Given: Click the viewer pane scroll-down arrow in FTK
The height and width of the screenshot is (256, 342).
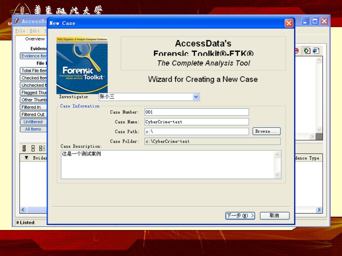Looking at the screenshot, I should point(319,130).
